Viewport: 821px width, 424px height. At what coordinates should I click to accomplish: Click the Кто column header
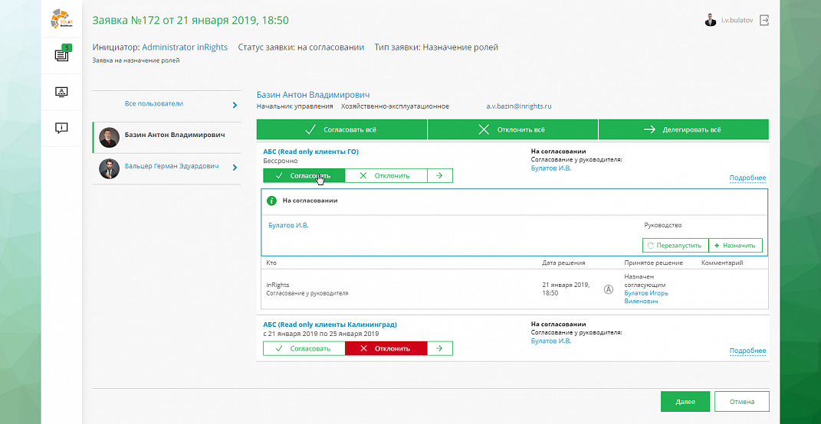point(271,263)
